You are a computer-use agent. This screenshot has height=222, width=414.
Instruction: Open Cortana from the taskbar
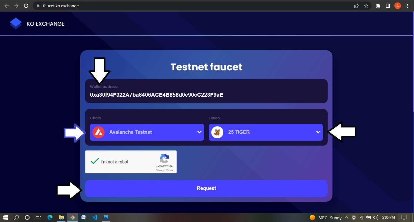[27, 217]
